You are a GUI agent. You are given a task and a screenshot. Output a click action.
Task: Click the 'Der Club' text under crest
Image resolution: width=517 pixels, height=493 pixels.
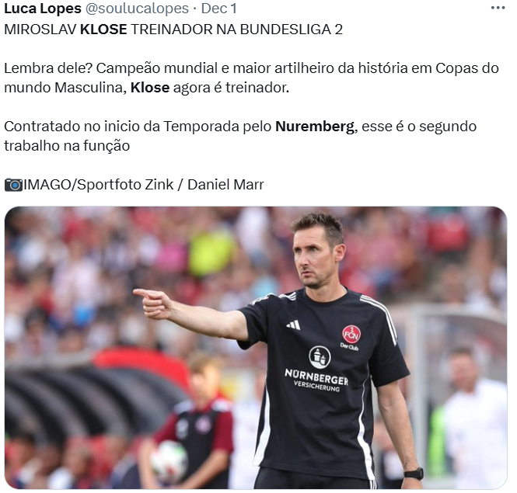click(x=350, y=346)
